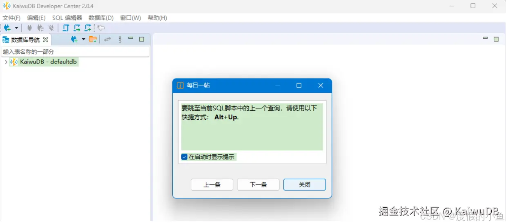
Task: Click new connection icon in navigator panel toolbar
Action: coord(74,40)
